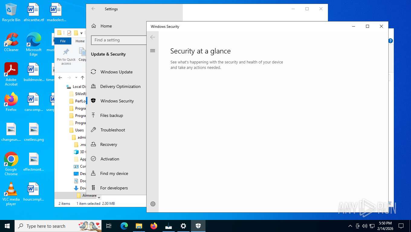Open Recycle Bin desktop icon

pos(11,13)
